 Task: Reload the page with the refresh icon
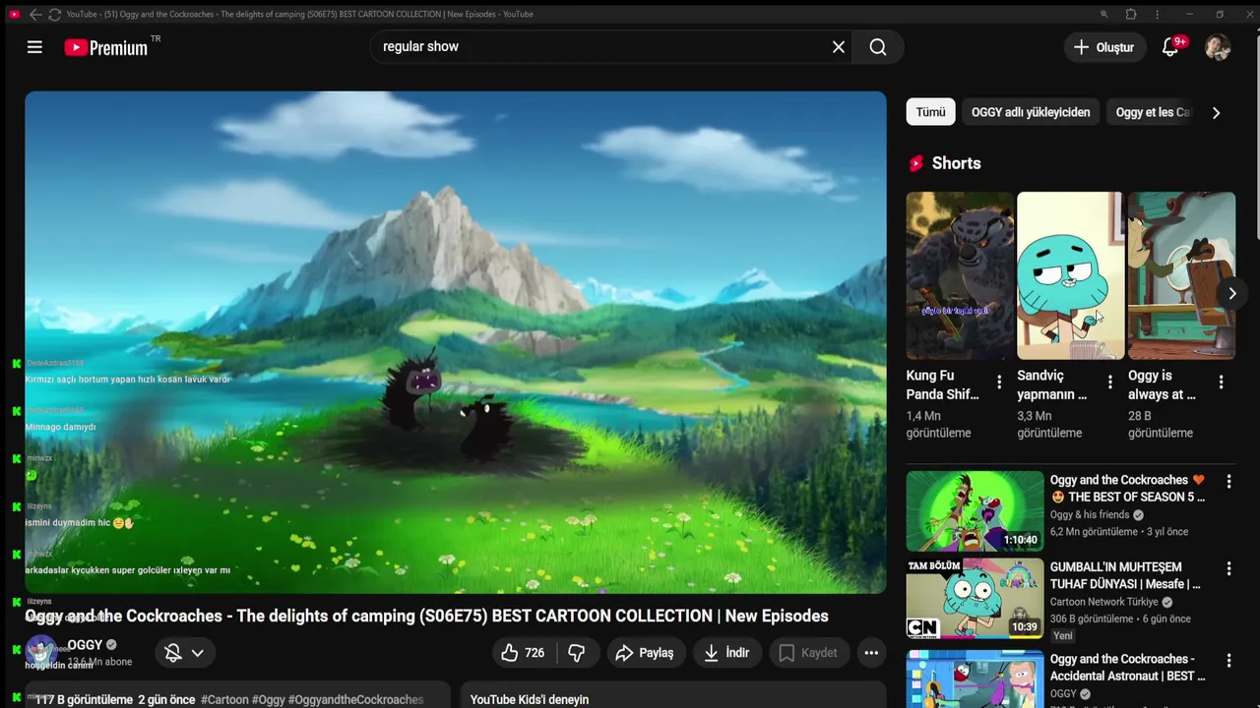coord(54,14)
